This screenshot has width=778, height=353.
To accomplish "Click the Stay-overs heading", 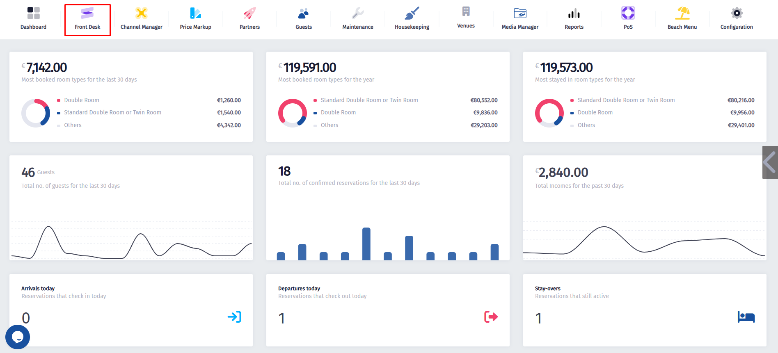I will click(548, 289).
